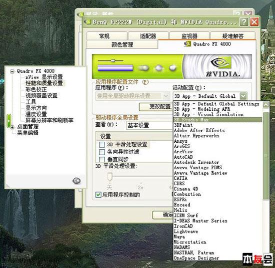Switch to the 颜色管理 tab
Screen dimensions: 275x268
[x=122, y=44]
